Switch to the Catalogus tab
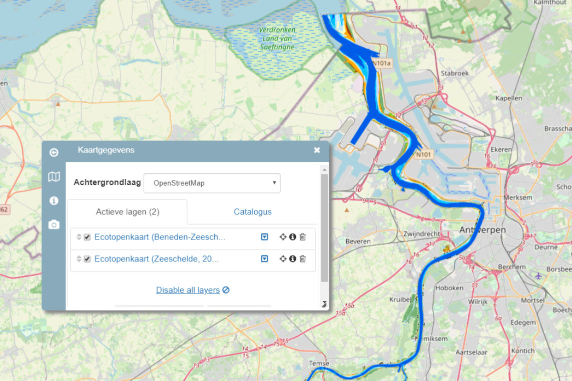Viewport: 572px width, 381px height. point(253,211)
